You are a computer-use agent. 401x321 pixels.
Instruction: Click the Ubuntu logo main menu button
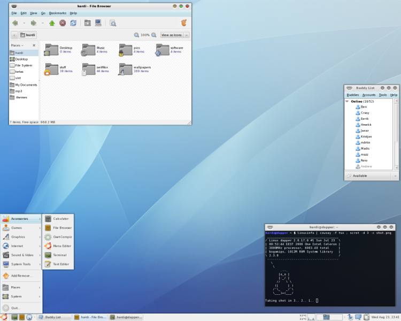click(4, 317)
